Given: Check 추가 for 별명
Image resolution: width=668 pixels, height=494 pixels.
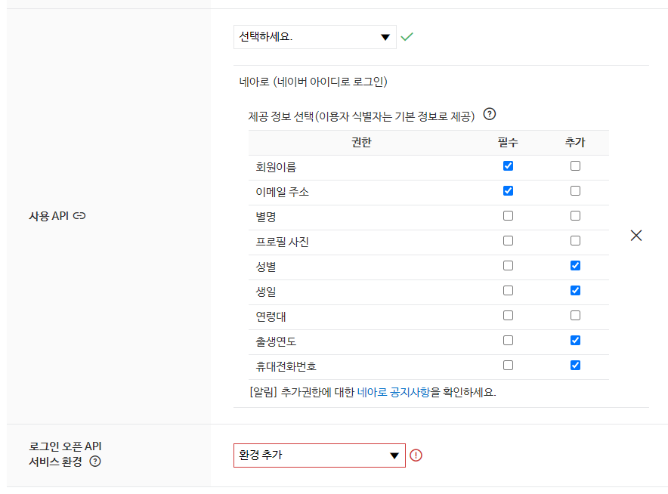Looking at the screenshot, I should point(575,215).
